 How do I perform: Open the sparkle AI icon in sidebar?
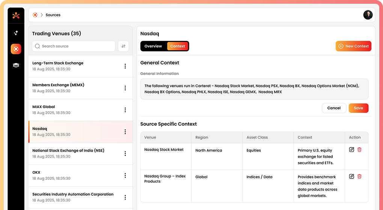[x=16, y=33]
